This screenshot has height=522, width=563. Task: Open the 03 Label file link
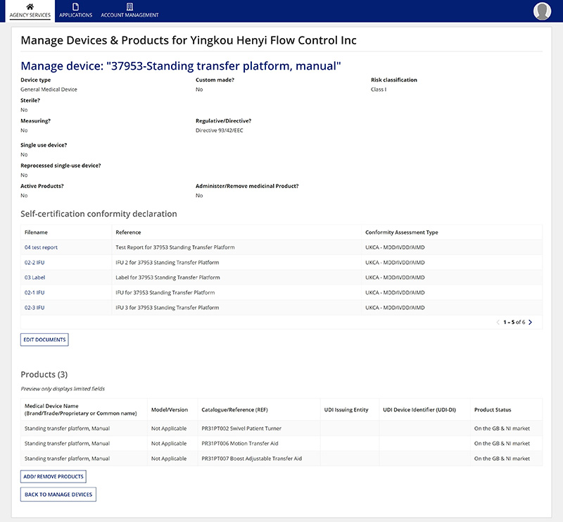[x=34, y=278]
